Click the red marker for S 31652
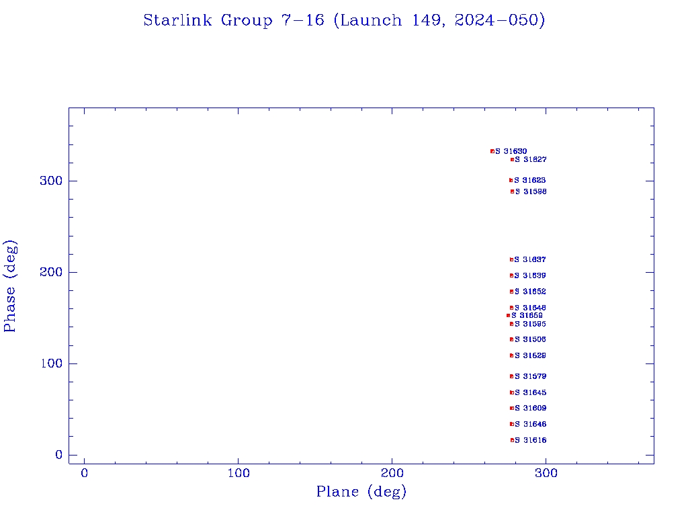Image resolution: width=688 pixels, height=516 pixels. [x=512, y=292]
